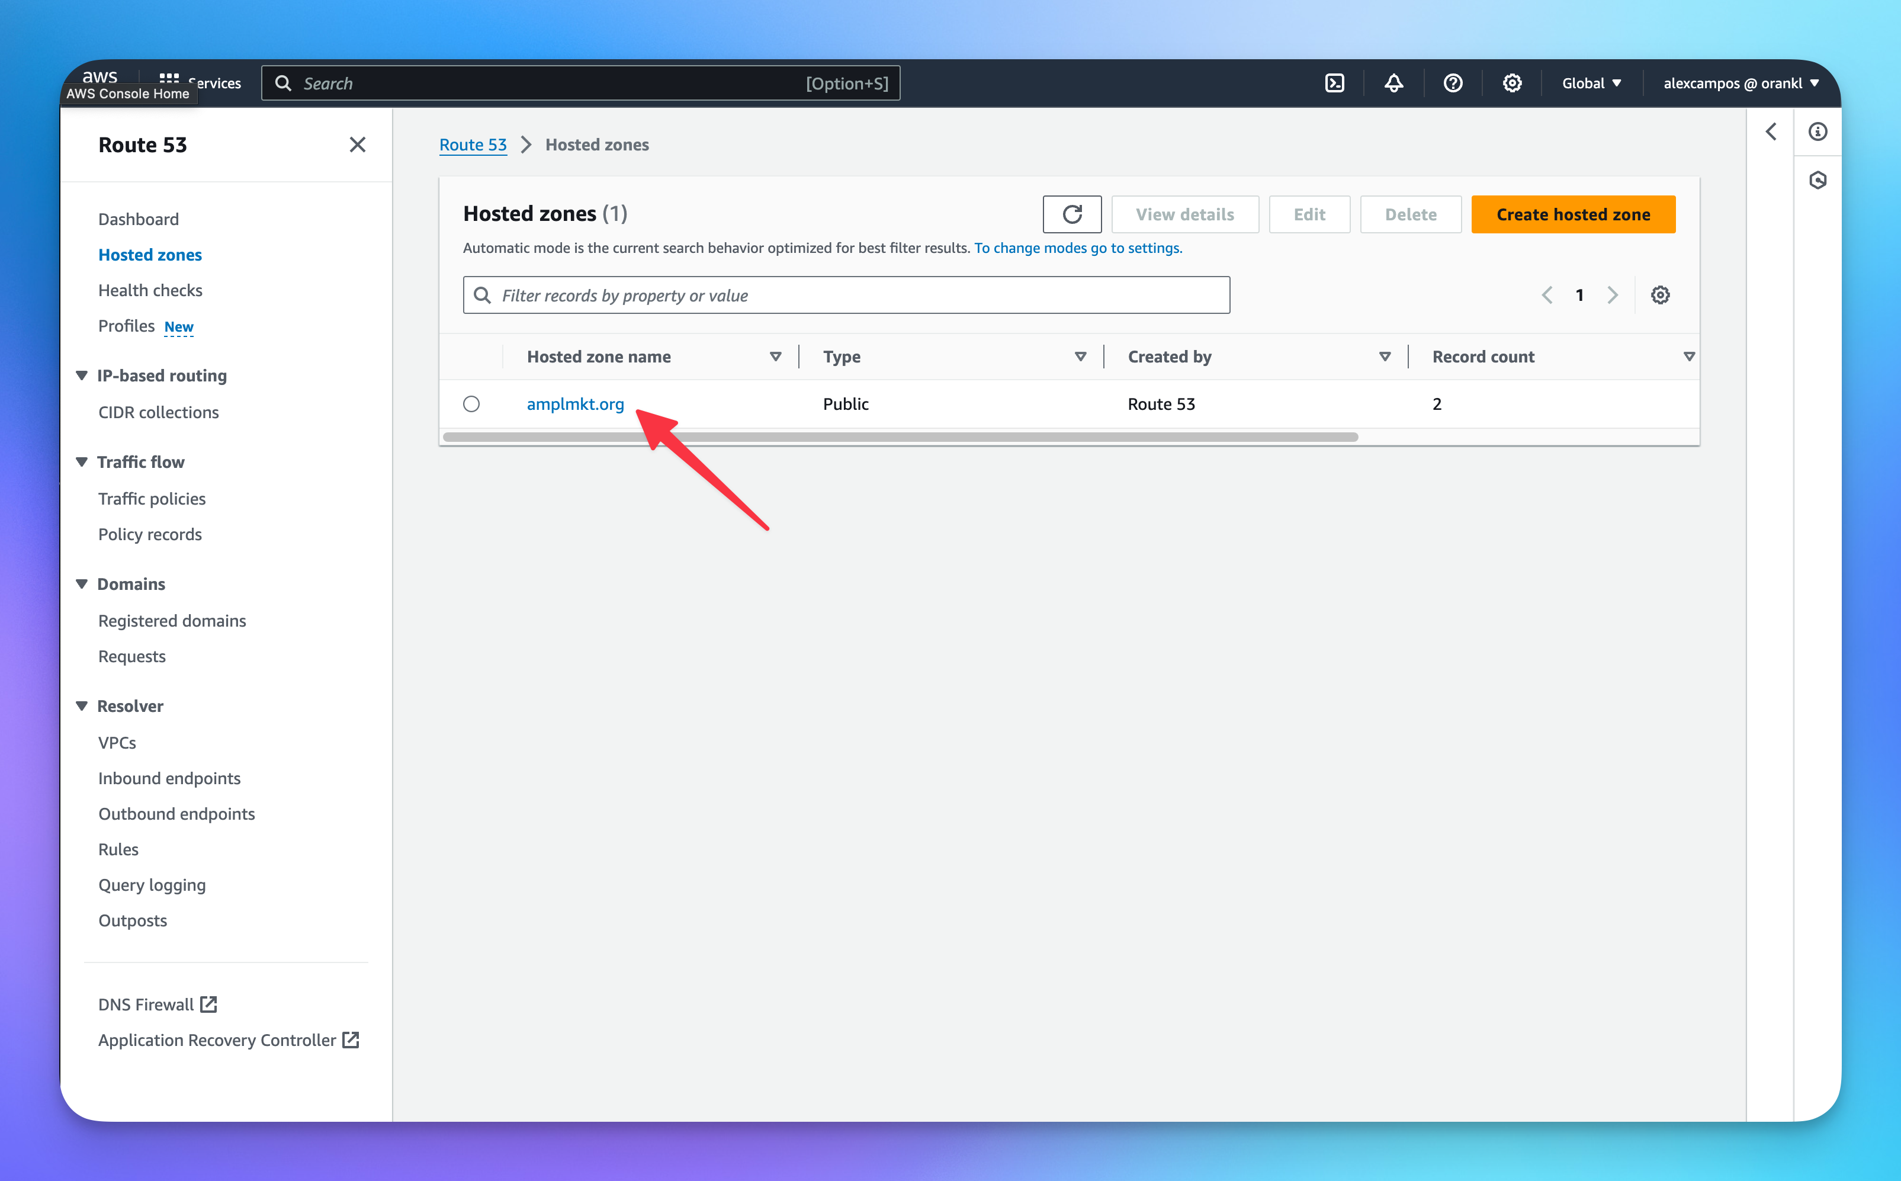Image resolution: width=1901 pixels, height=1181 pixels.
Task: Click the horizontal table scrollbar
Action: point(898,438)
